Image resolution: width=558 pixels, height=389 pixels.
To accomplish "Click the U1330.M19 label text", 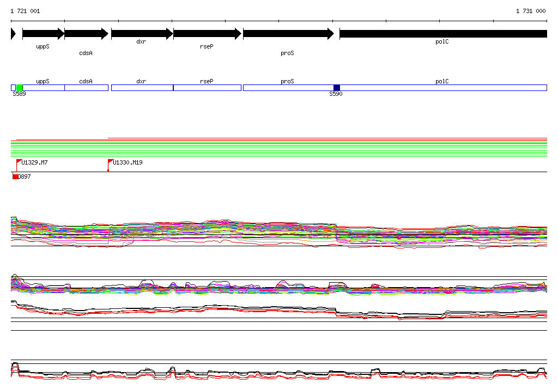I will [x=128, y=163].
